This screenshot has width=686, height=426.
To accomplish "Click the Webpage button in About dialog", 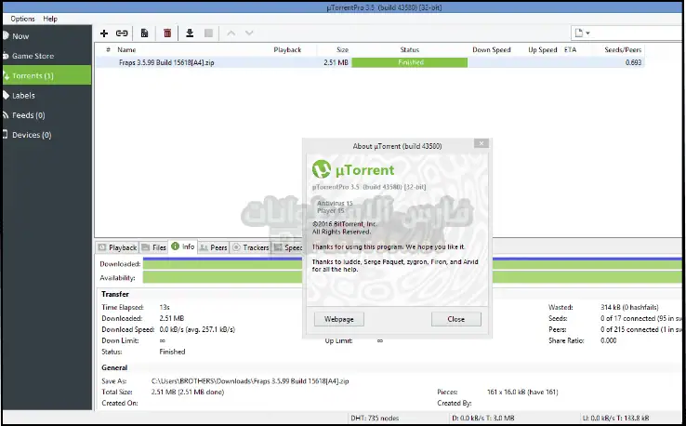I will [337, 318].
